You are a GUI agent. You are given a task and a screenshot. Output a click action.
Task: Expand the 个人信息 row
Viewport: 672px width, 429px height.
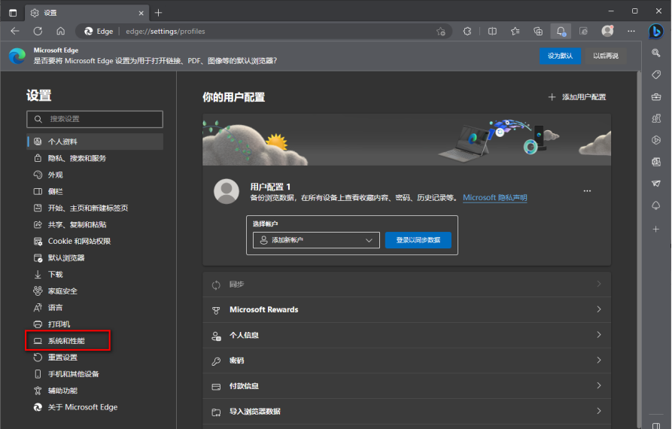pos(406,335)
